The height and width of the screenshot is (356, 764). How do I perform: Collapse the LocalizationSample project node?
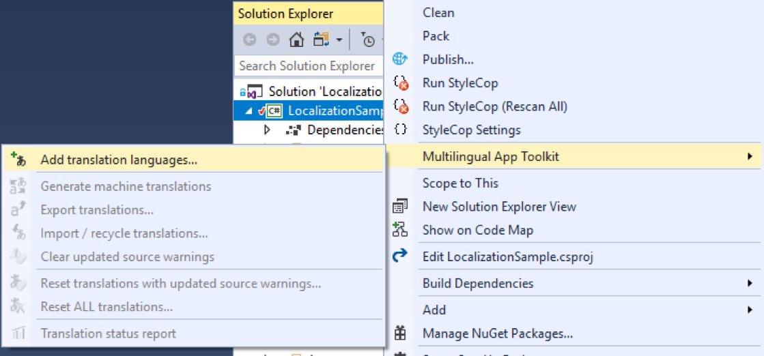(249, 112)
